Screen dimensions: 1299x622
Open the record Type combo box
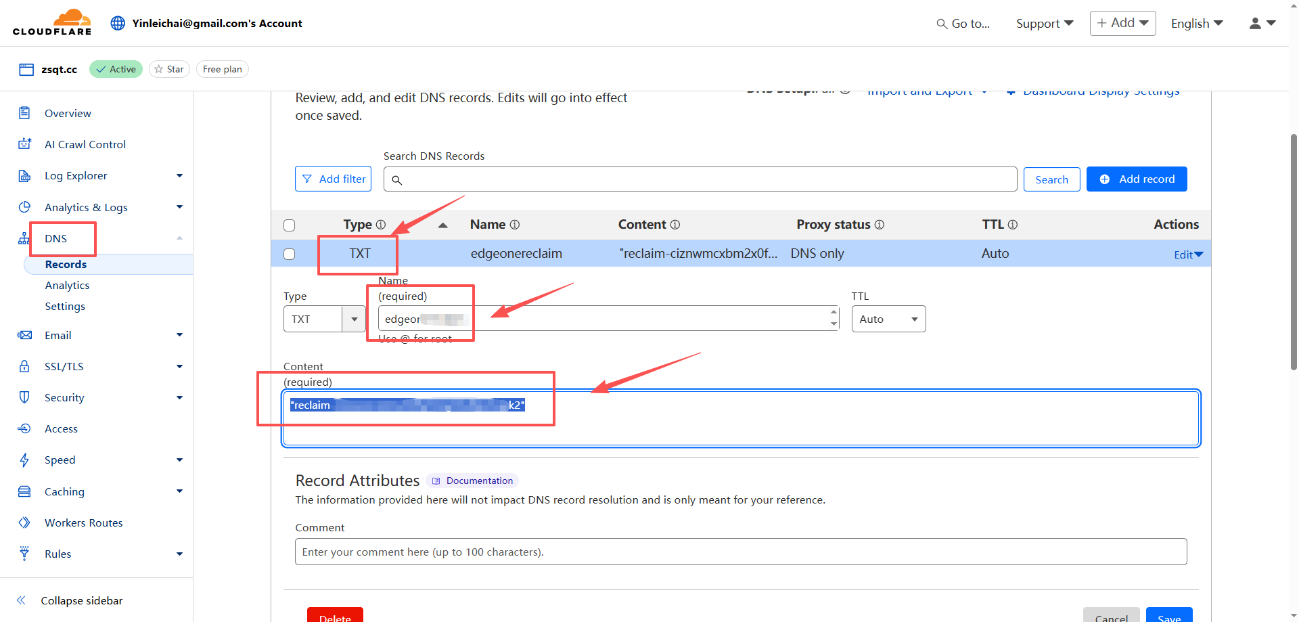click(324, 319)
